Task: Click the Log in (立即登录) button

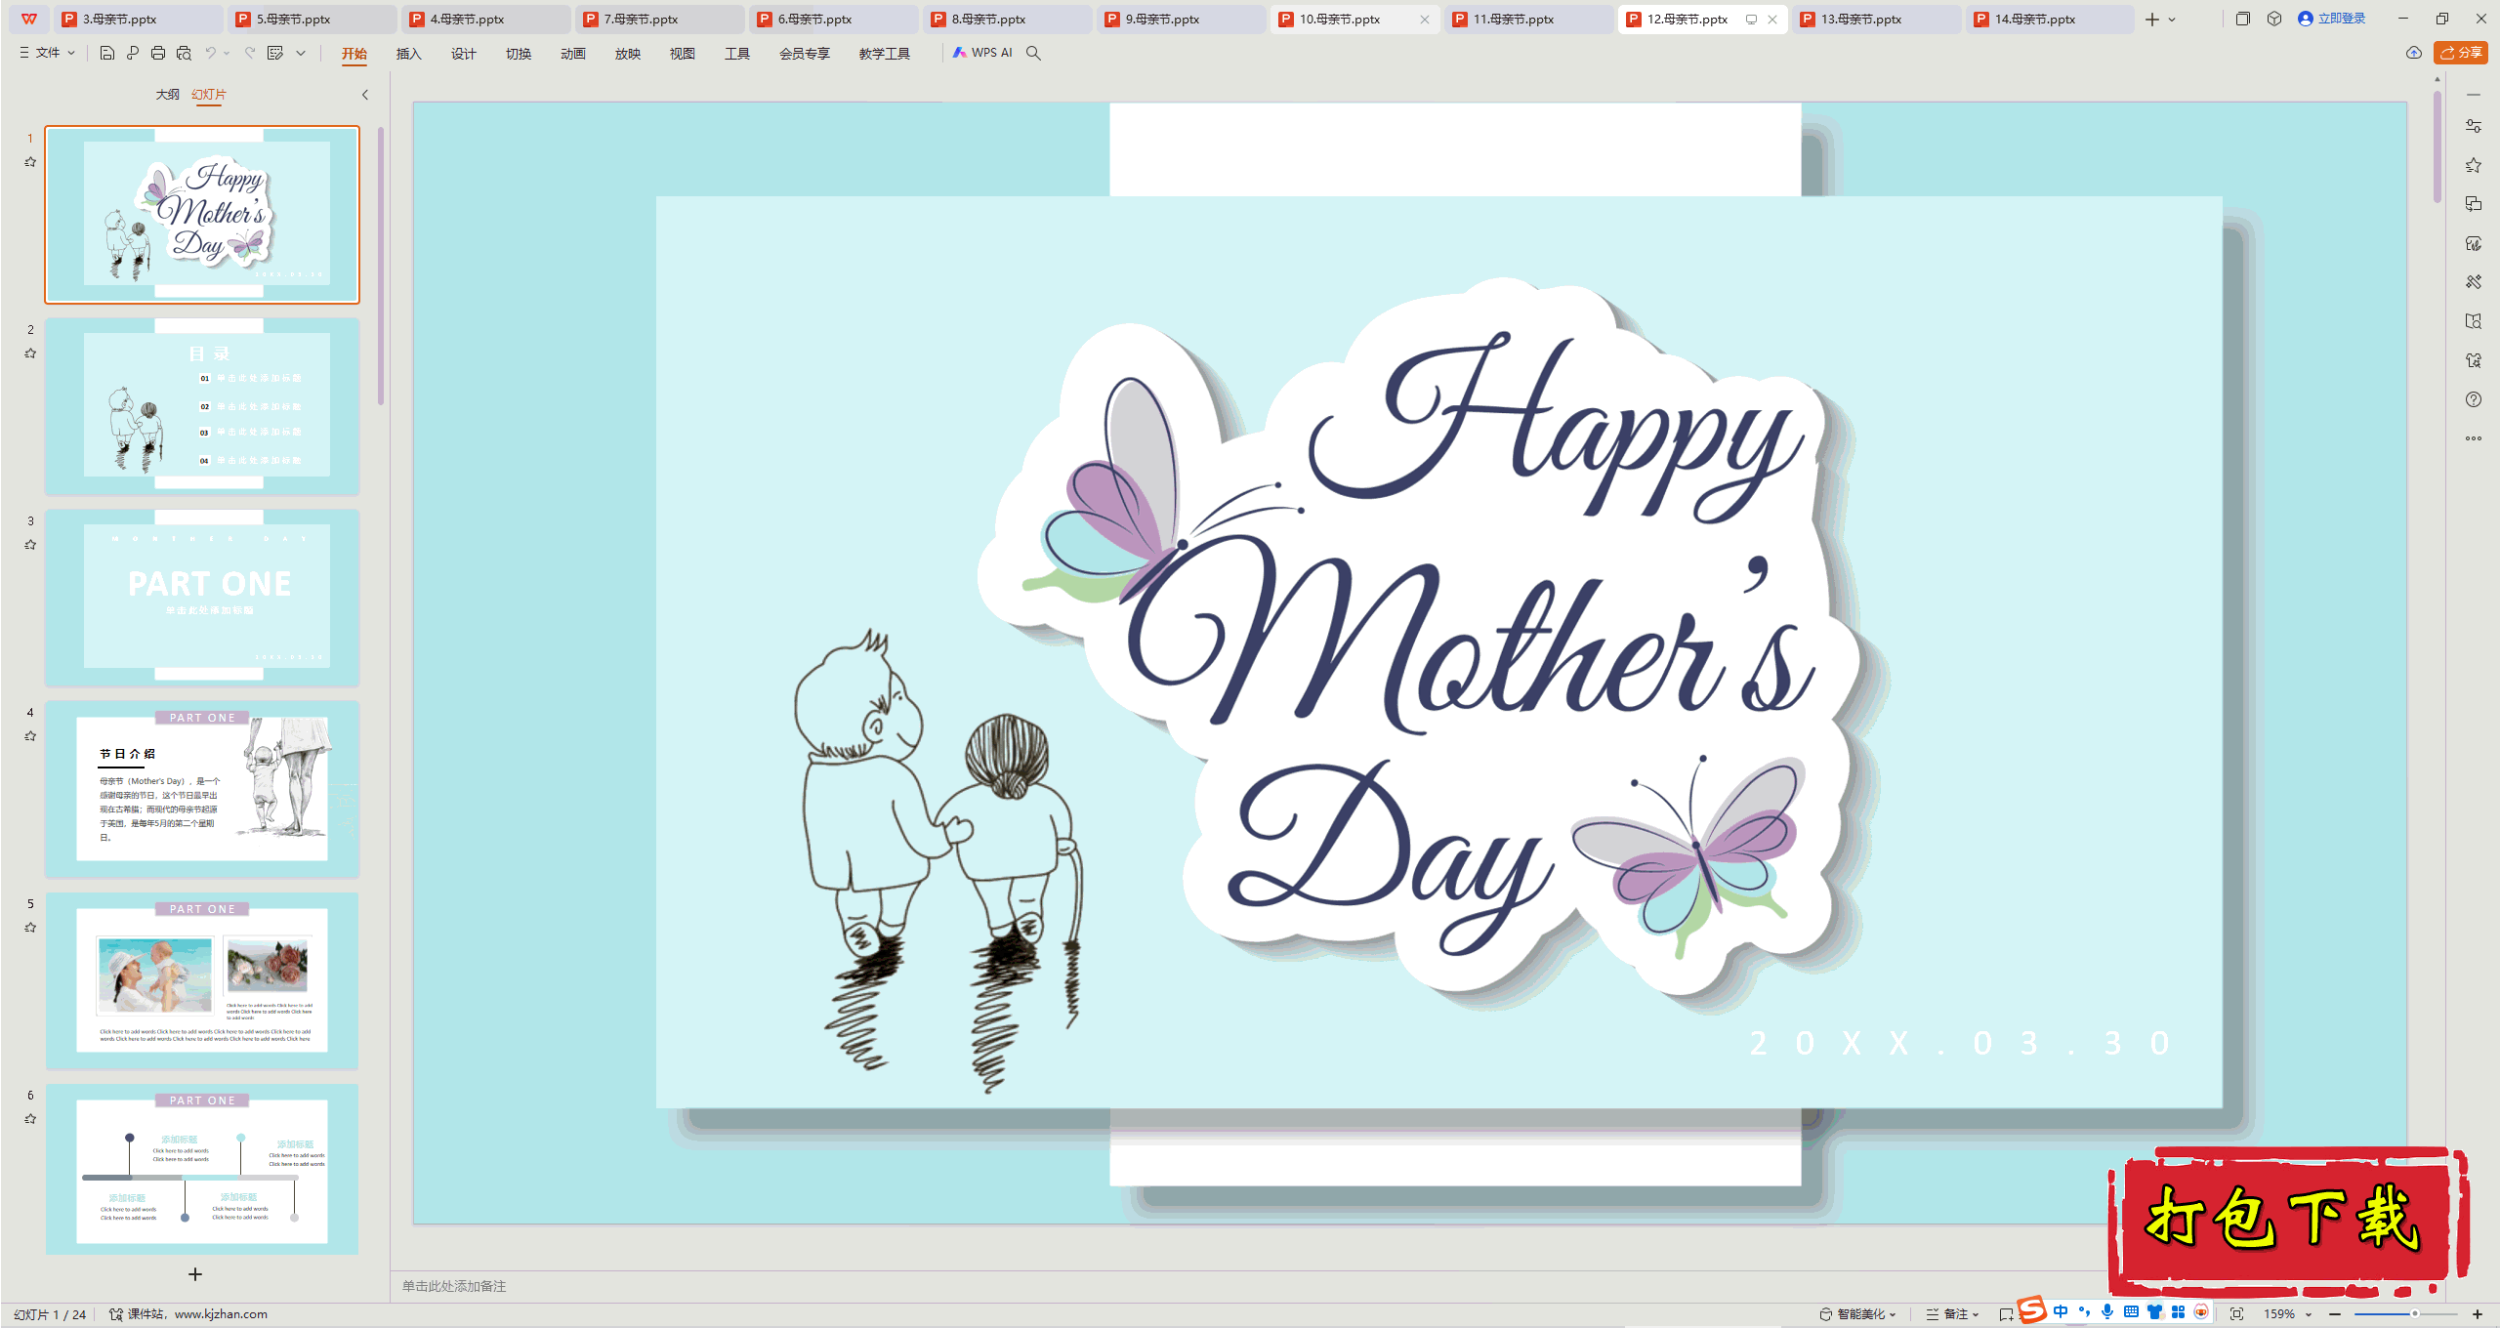Action: pyautogui.click(x=2332, y=19)
